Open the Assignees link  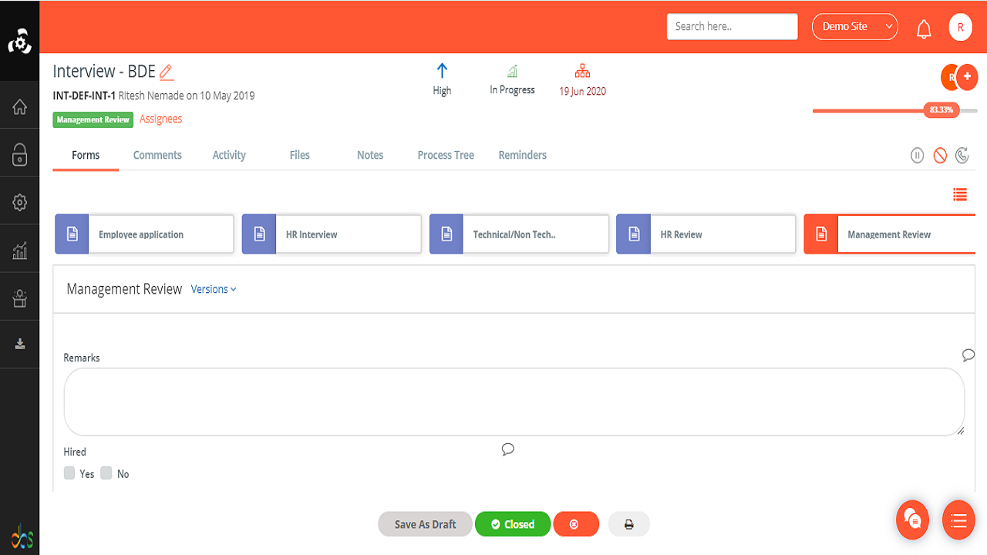pos(161,119)
